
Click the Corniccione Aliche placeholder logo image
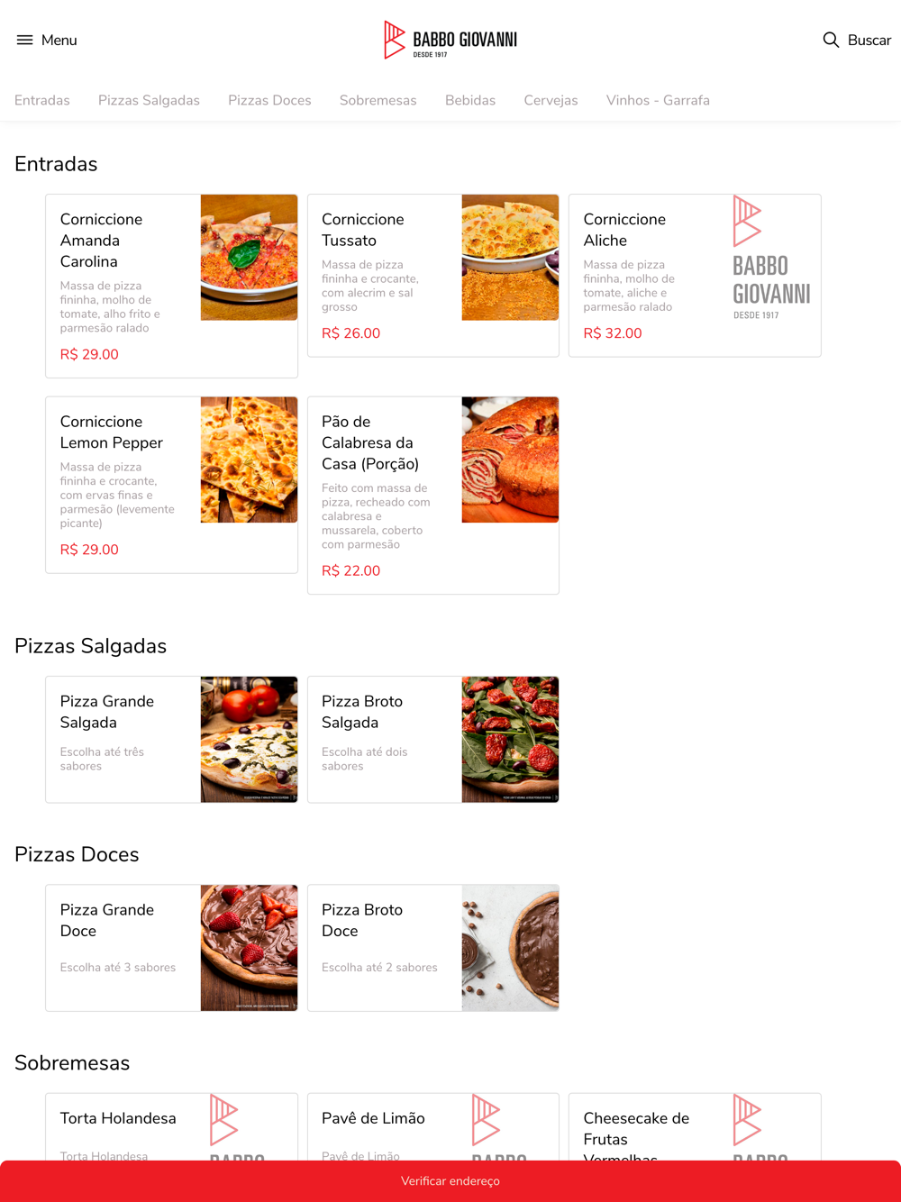coord(772,258)
